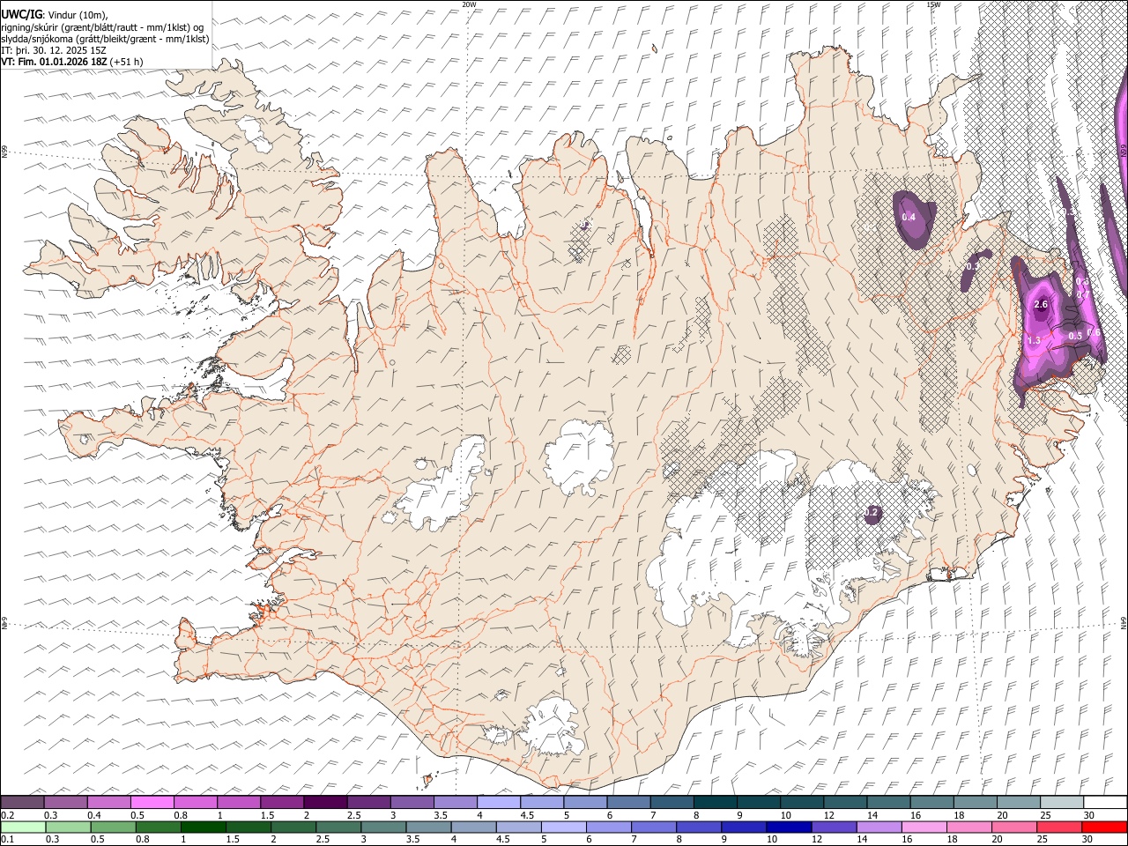1128x846 pixels.
Task: Click the initial time line 'IT: þri. 30. 12. 2025 15Z'
Action: (53, 50)
